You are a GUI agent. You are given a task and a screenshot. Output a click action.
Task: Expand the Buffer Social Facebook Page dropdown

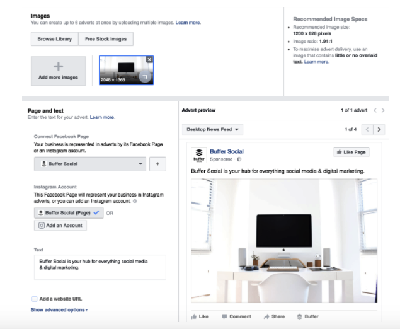pyautogui.click(x=90, y=164)
